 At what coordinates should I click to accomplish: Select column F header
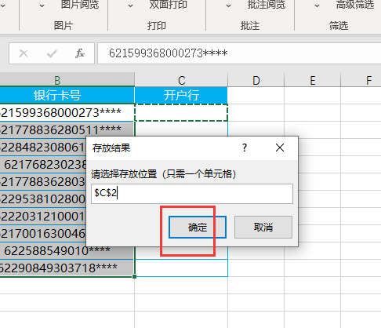tap(361, 80)
